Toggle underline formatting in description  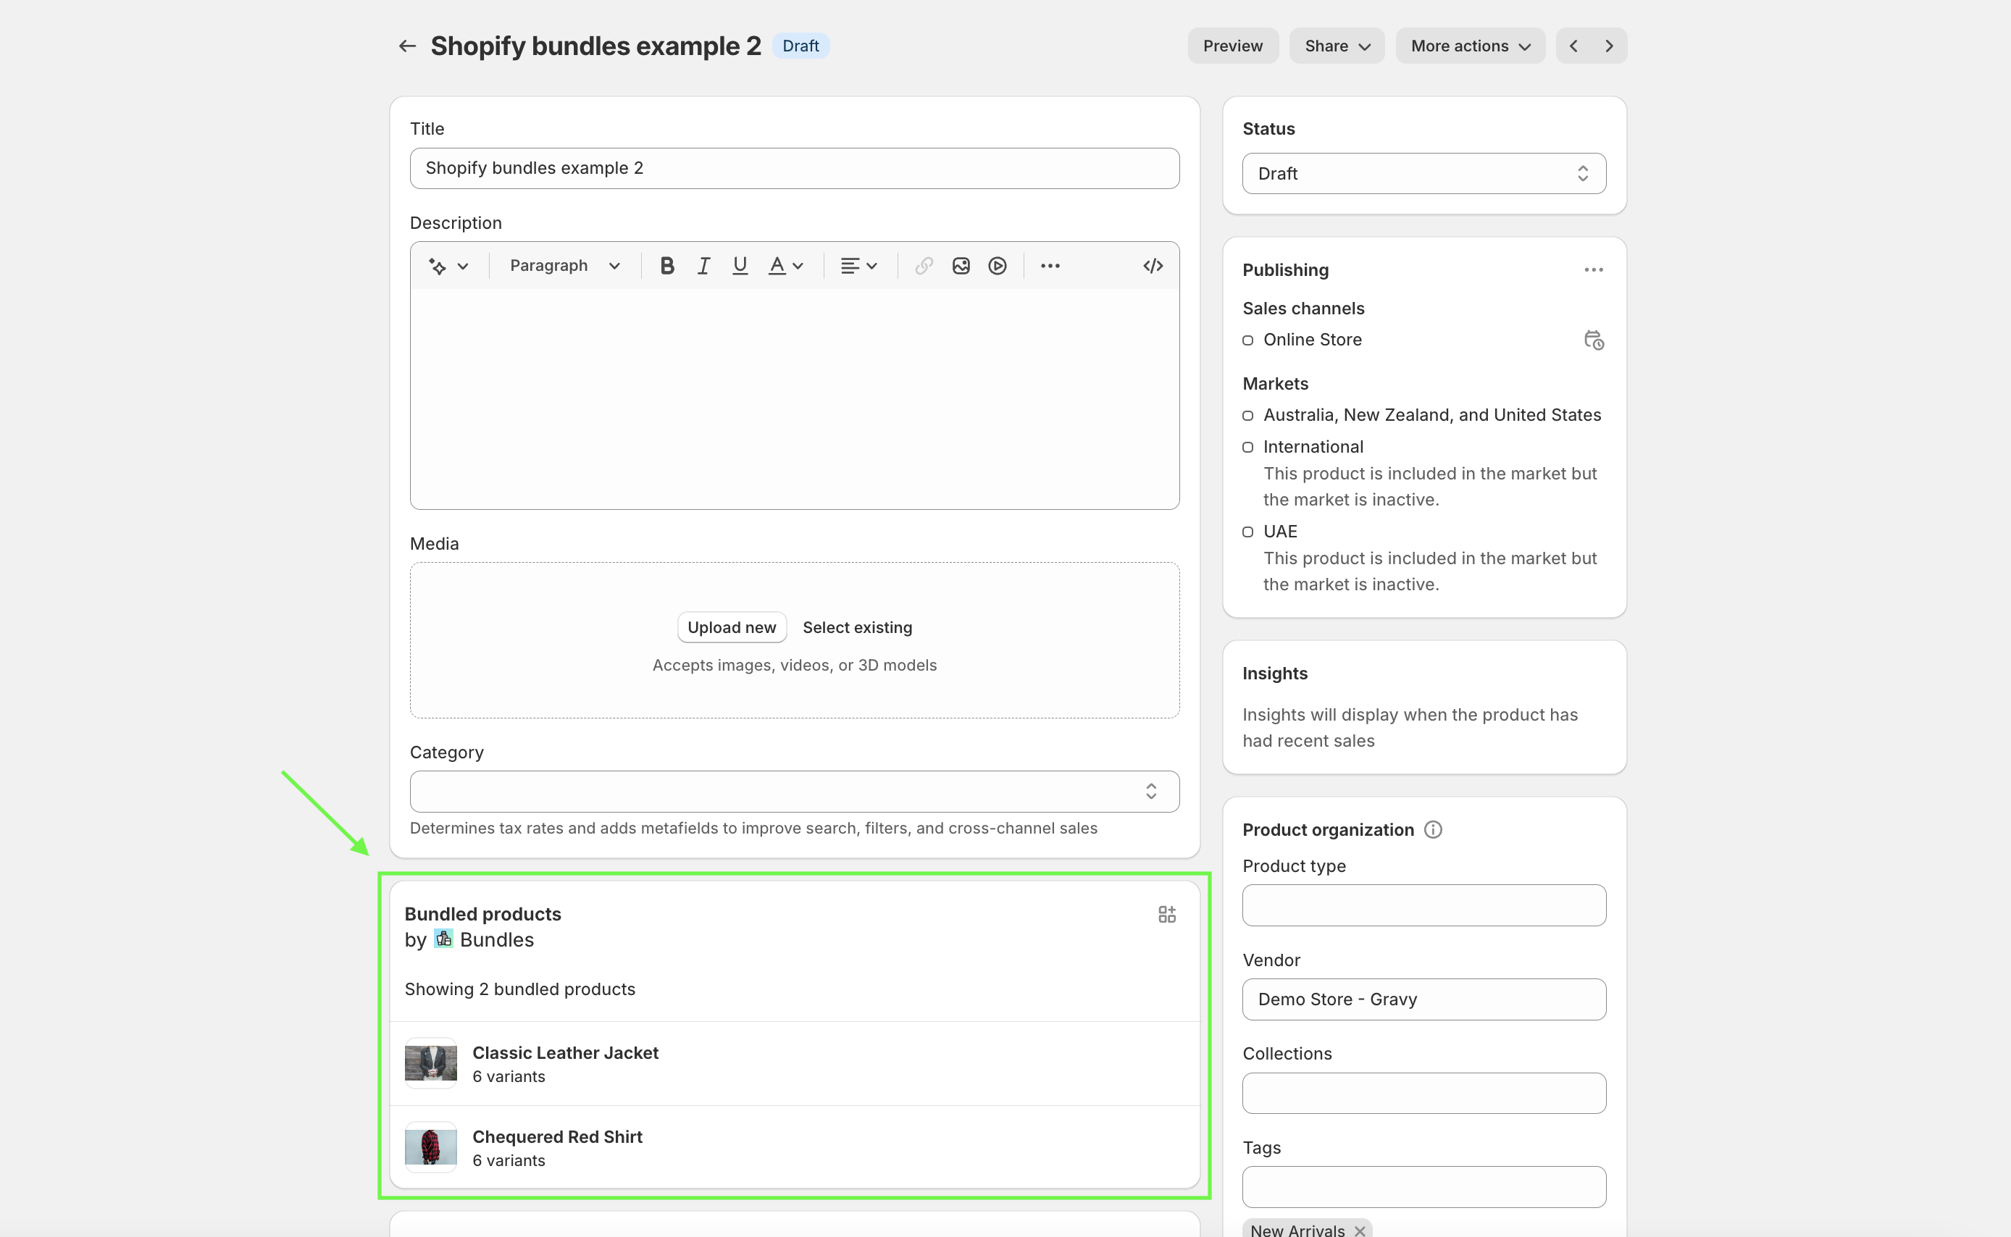(740, 266)
